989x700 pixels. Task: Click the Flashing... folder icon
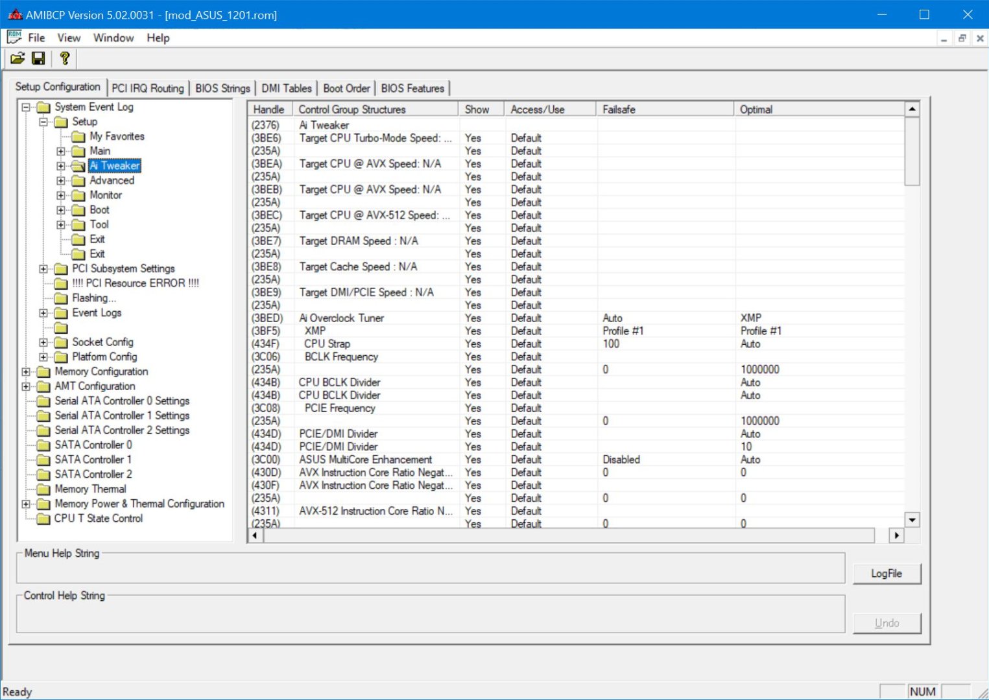pyautogui.click(x=61, y=298)
